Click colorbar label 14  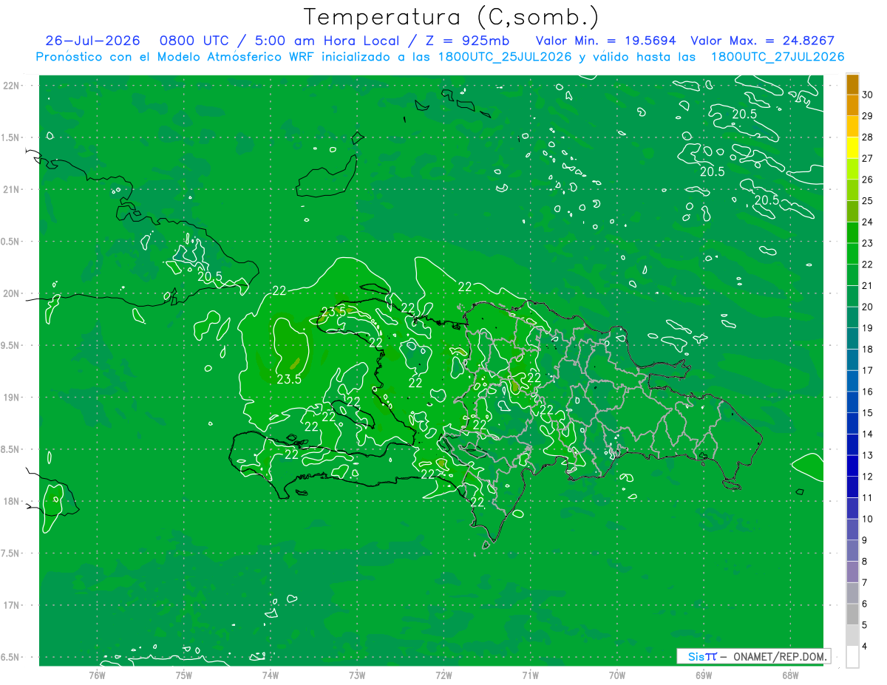pyautogui.click(x=868, y=434)
